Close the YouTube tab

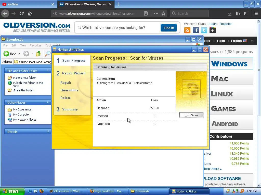coord(53,4)
